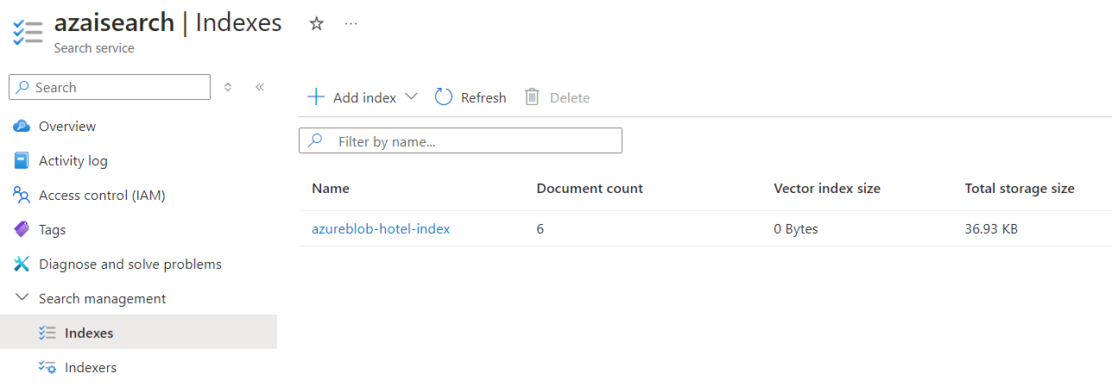Select Indexes in the sidebar menu
Viewport: 1112px width, 386px height.
pos(88,333)
